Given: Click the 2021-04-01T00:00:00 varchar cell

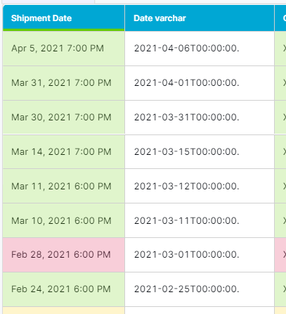Looking at the screenshot, I should point(200,83).
